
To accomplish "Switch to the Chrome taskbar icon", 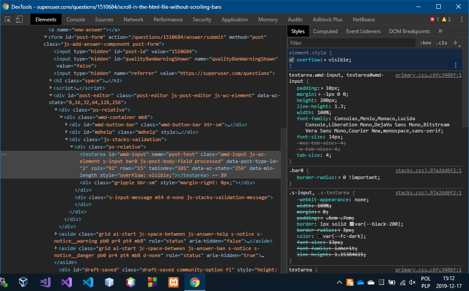I will [195, 282].
